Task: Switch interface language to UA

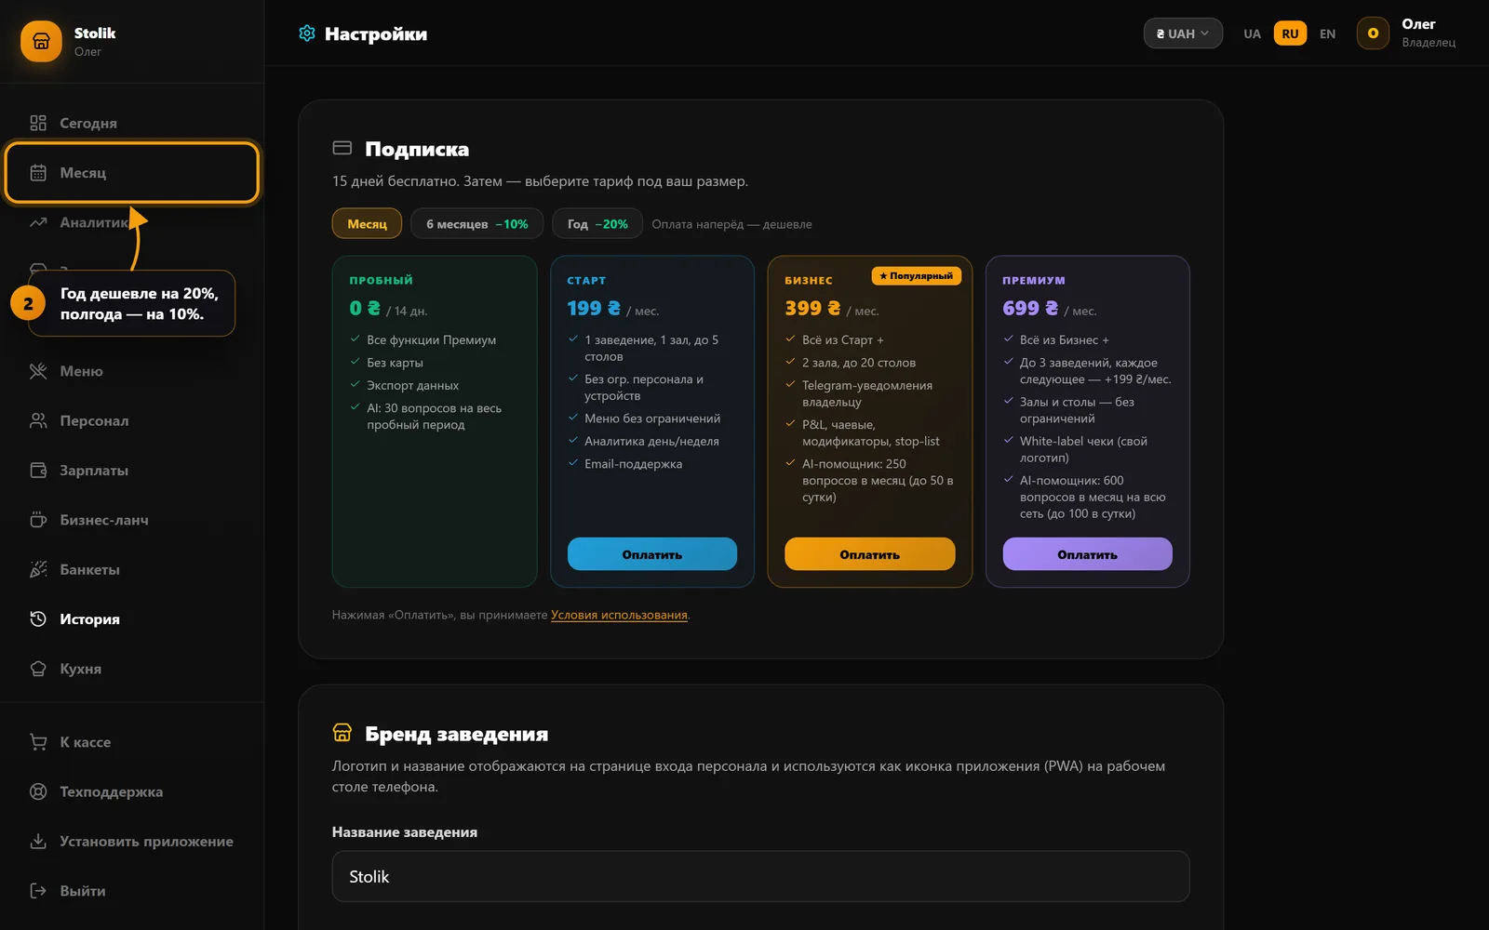Action: click(1252, 33)
